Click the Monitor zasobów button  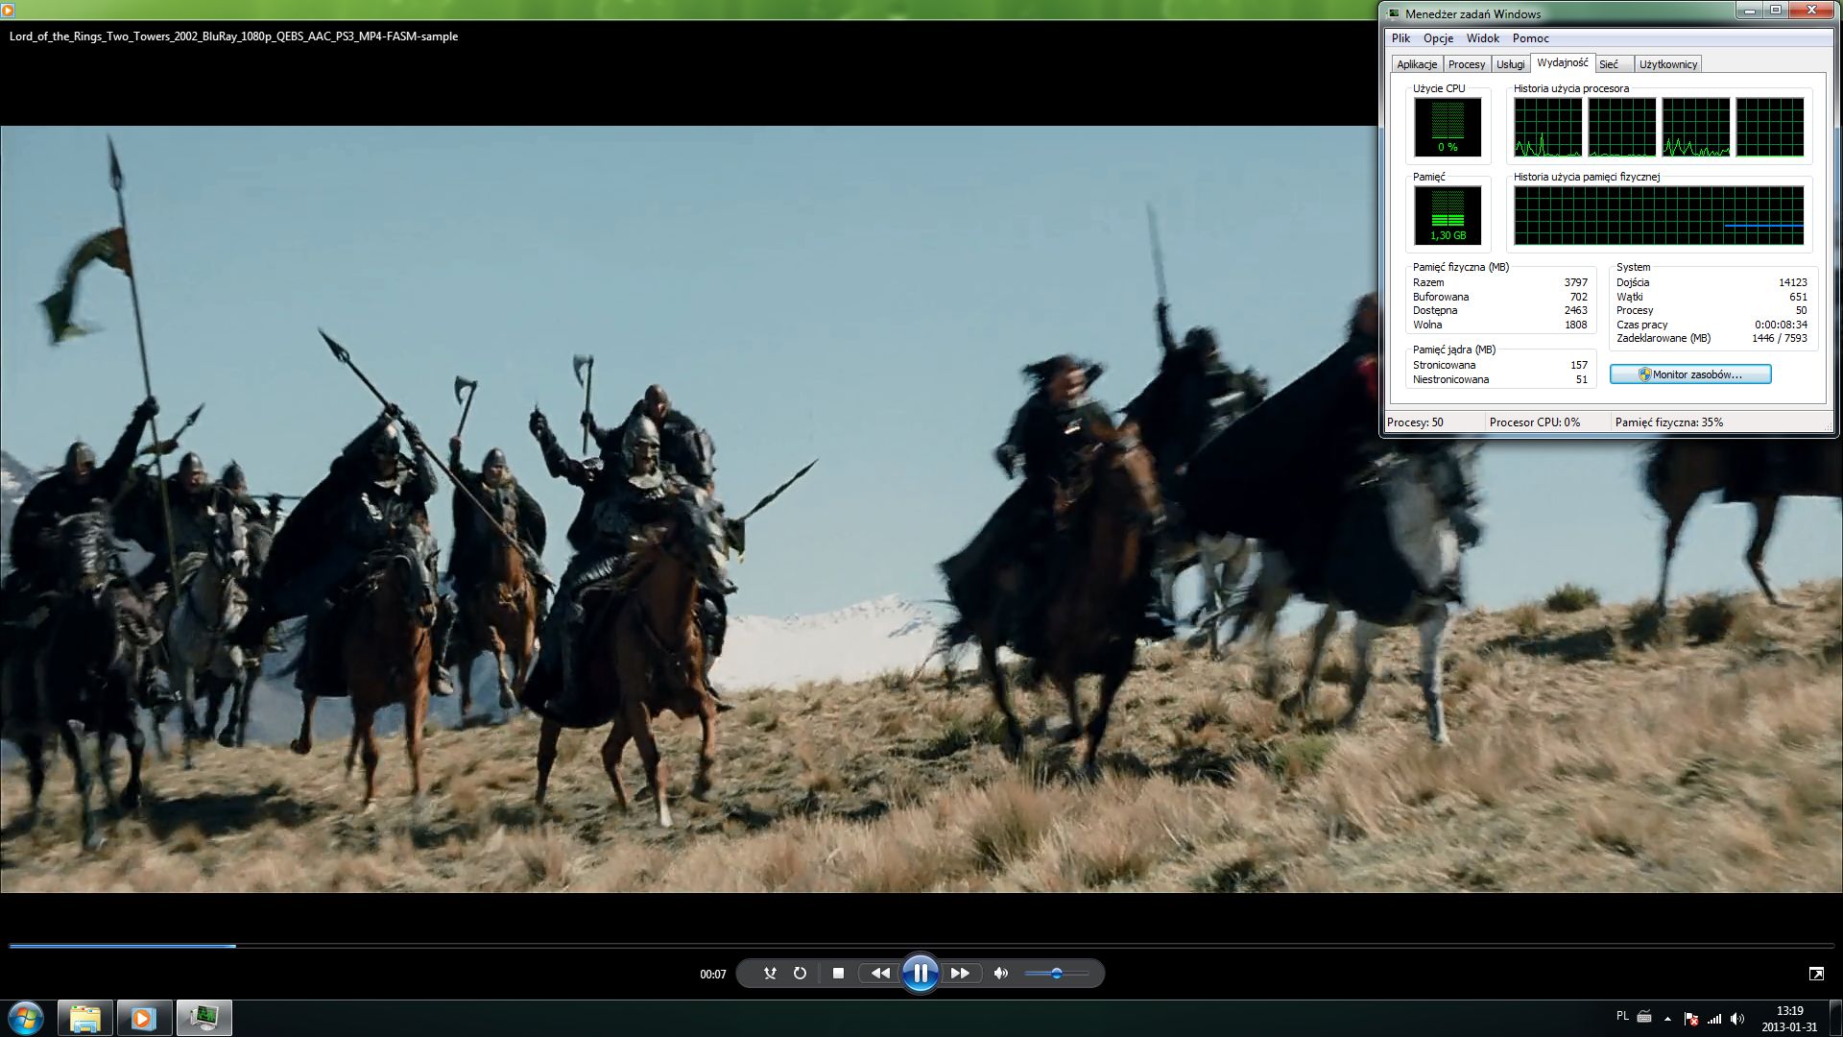coord(1690,374)
